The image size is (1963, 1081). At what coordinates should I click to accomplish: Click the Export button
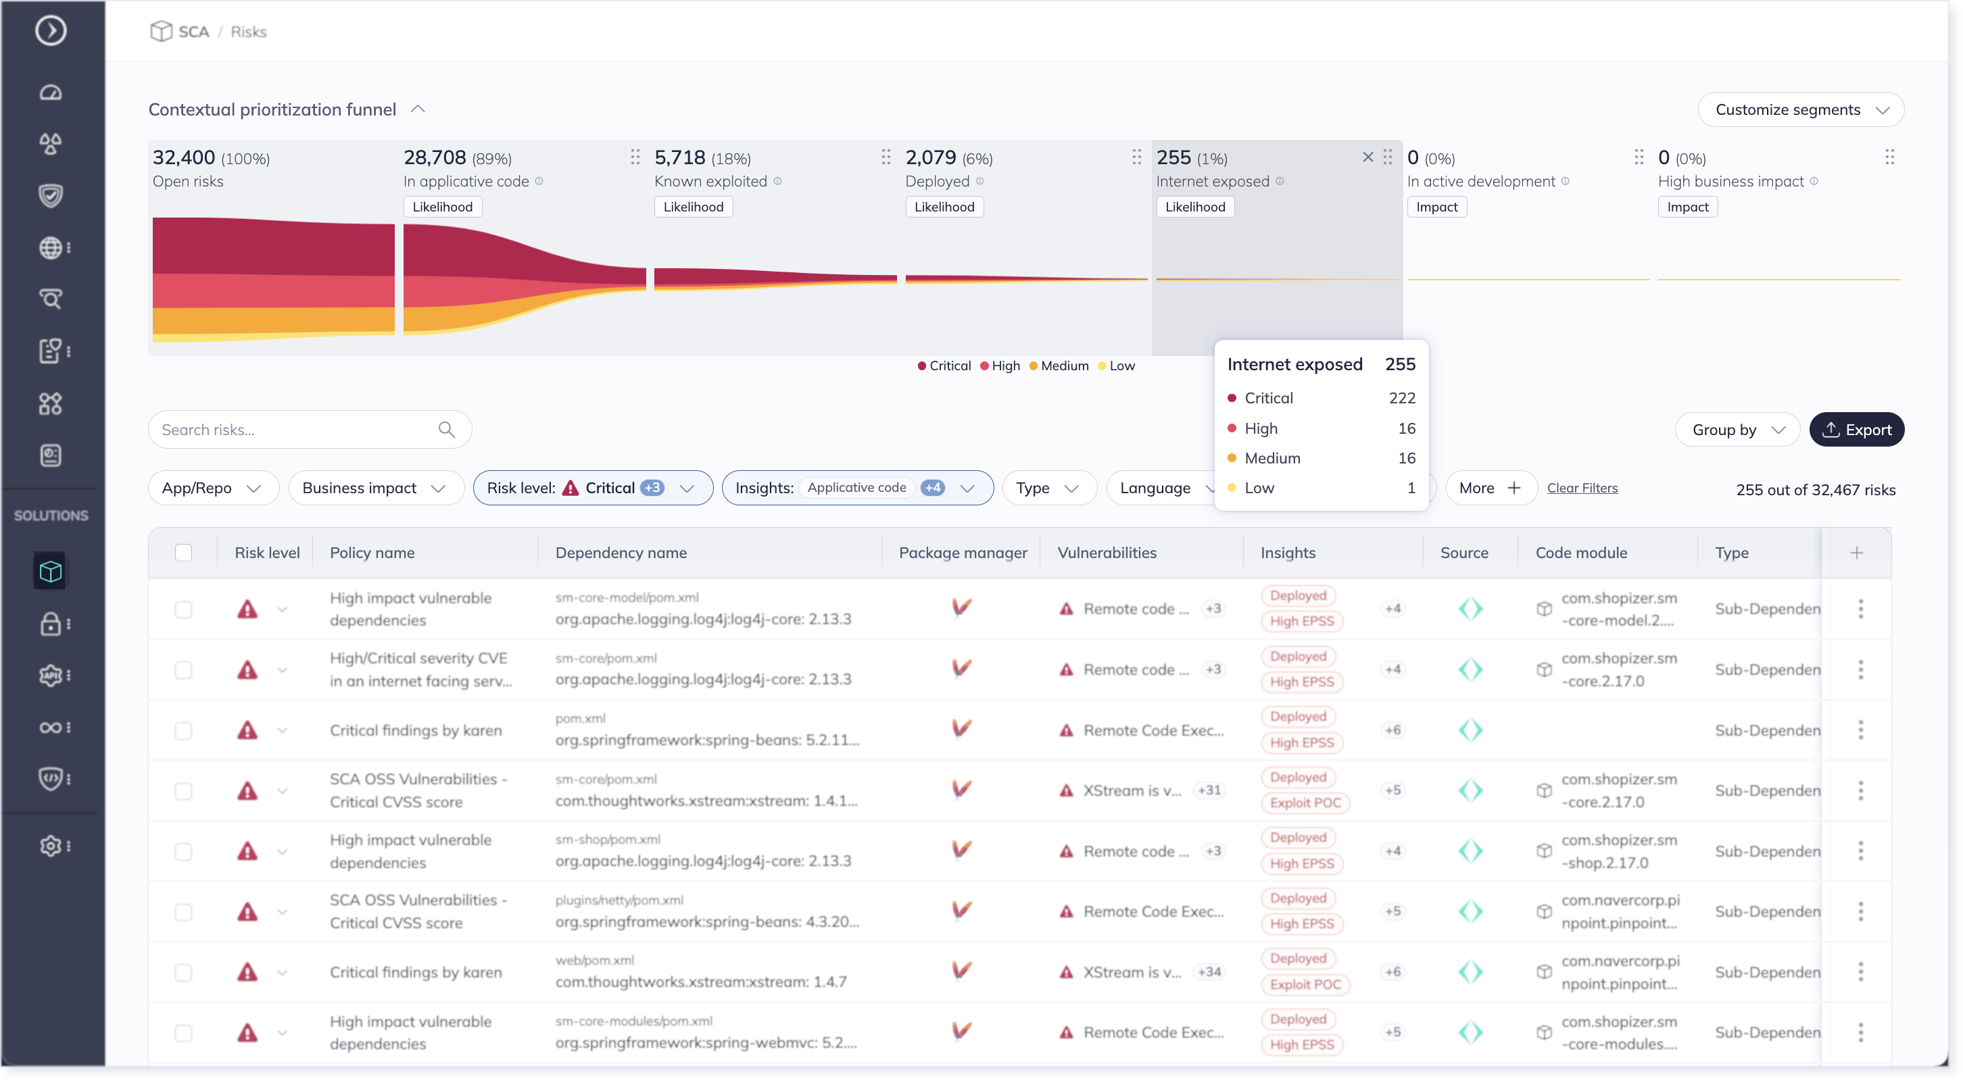[1858, 428]
